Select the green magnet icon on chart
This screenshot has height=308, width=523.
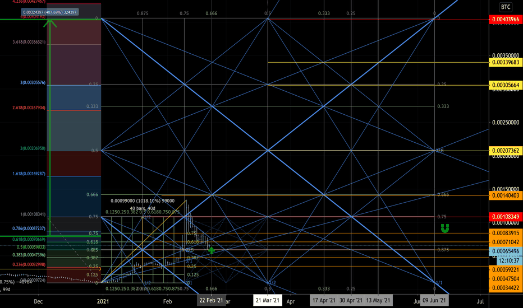pos(445,228)
